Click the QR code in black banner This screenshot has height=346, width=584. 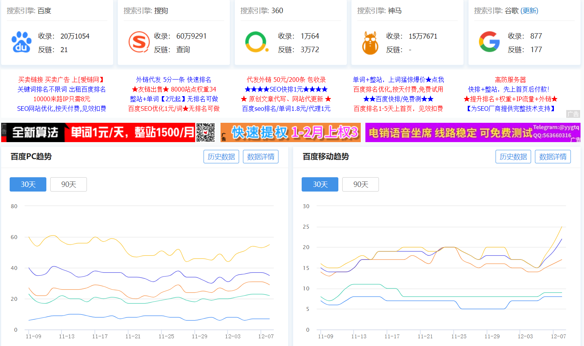[205, 132]
